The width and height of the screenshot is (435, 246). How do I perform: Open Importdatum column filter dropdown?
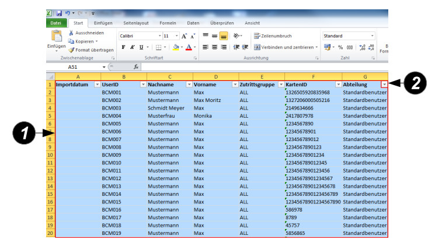tap(98, 85)
